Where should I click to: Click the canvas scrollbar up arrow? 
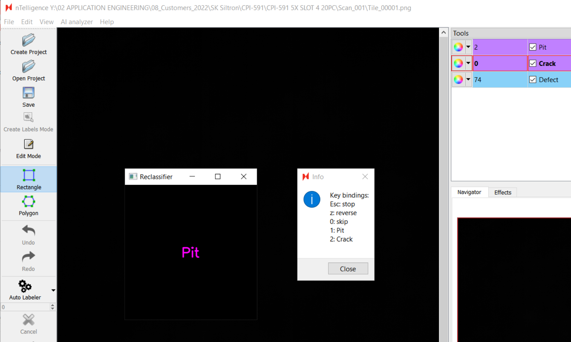click(444, 33)
